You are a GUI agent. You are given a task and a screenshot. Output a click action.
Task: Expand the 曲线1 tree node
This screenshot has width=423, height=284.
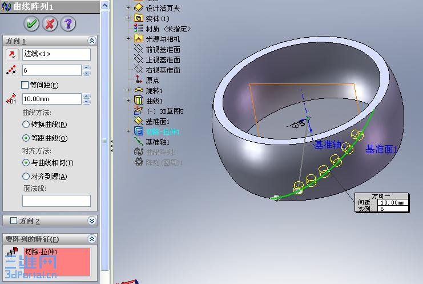click(x=128, y=100)
